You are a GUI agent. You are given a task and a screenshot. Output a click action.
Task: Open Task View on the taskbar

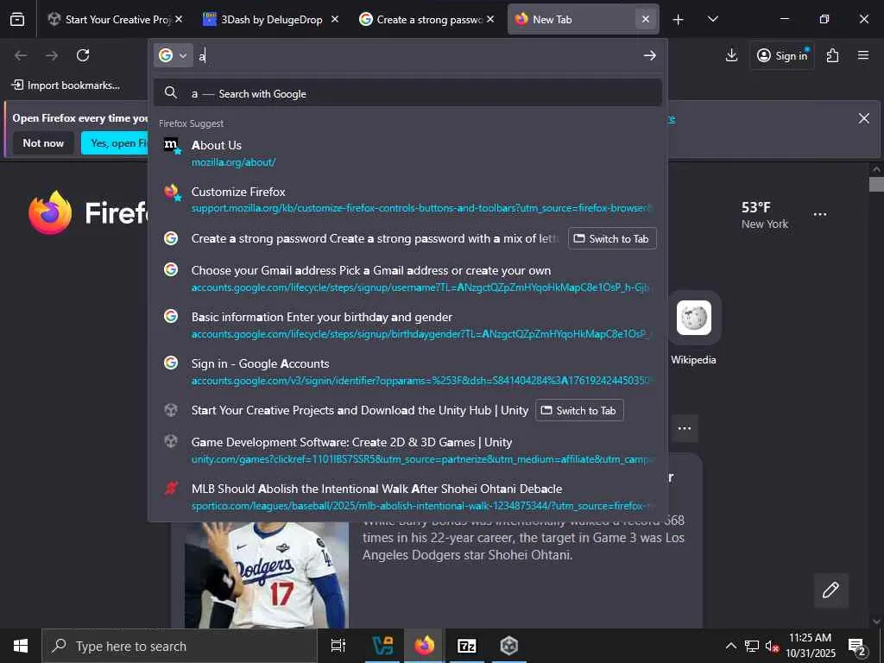[338, 646]
